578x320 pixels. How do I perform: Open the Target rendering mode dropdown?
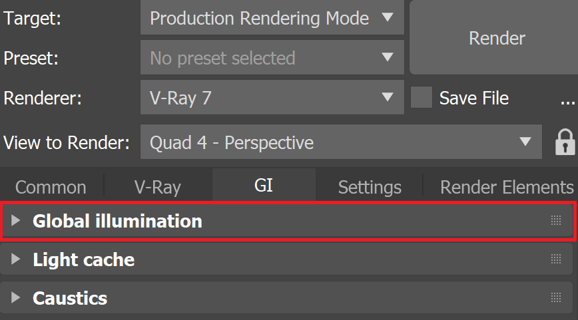[272, 18]
